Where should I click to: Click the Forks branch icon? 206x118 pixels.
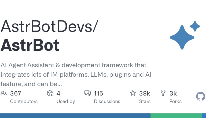[163, 93]
